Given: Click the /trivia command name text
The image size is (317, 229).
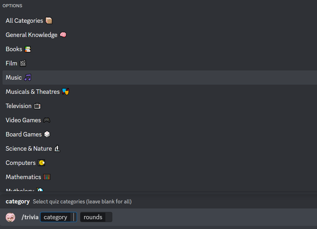Looking at the screenshot, I should tap(30, 217).
